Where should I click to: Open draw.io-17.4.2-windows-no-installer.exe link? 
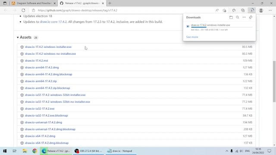click(x=50, y=54)
